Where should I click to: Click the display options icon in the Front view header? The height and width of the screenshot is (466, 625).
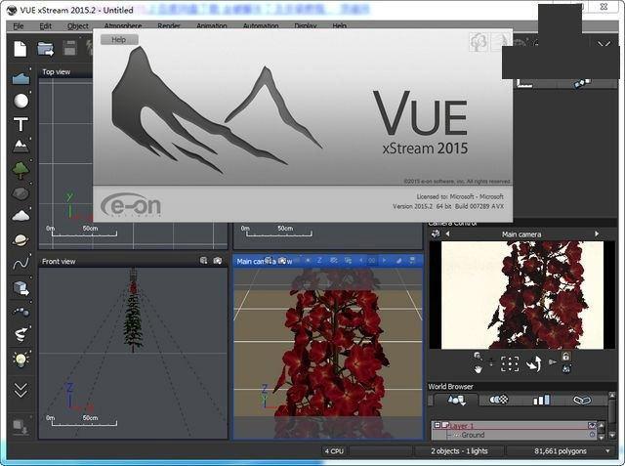[204, 260]
